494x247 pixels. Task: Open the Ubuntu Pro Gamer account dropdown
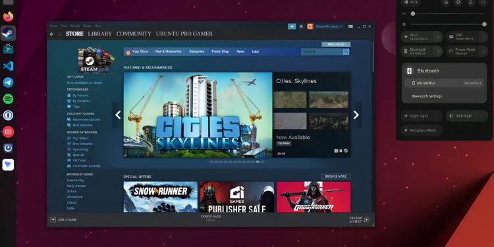click(x=329, y=26)
